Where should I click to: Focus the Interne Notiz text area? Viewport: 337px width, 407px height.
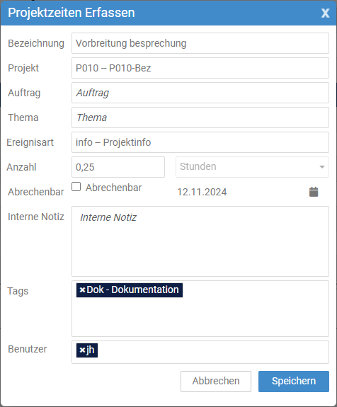(200, 241)
